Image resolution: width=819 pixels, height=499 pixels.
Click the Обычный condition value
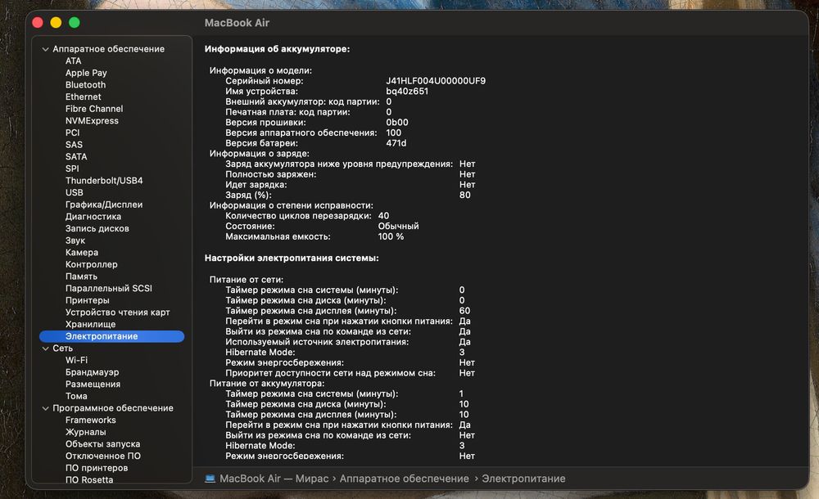399,226
